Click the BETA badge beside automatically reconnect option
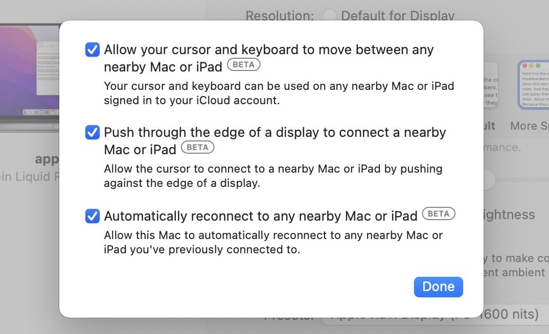The height and width of the screenshot is (334, 549). [x=438, y=214]
